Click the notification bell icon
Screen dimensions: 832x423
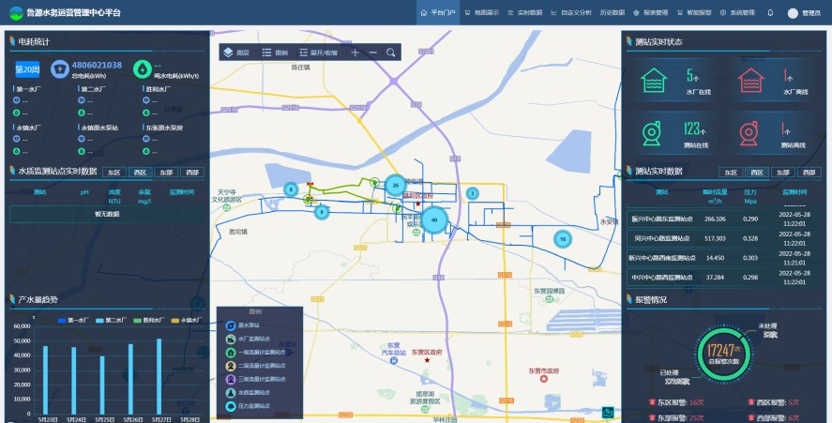click(770, 13)
